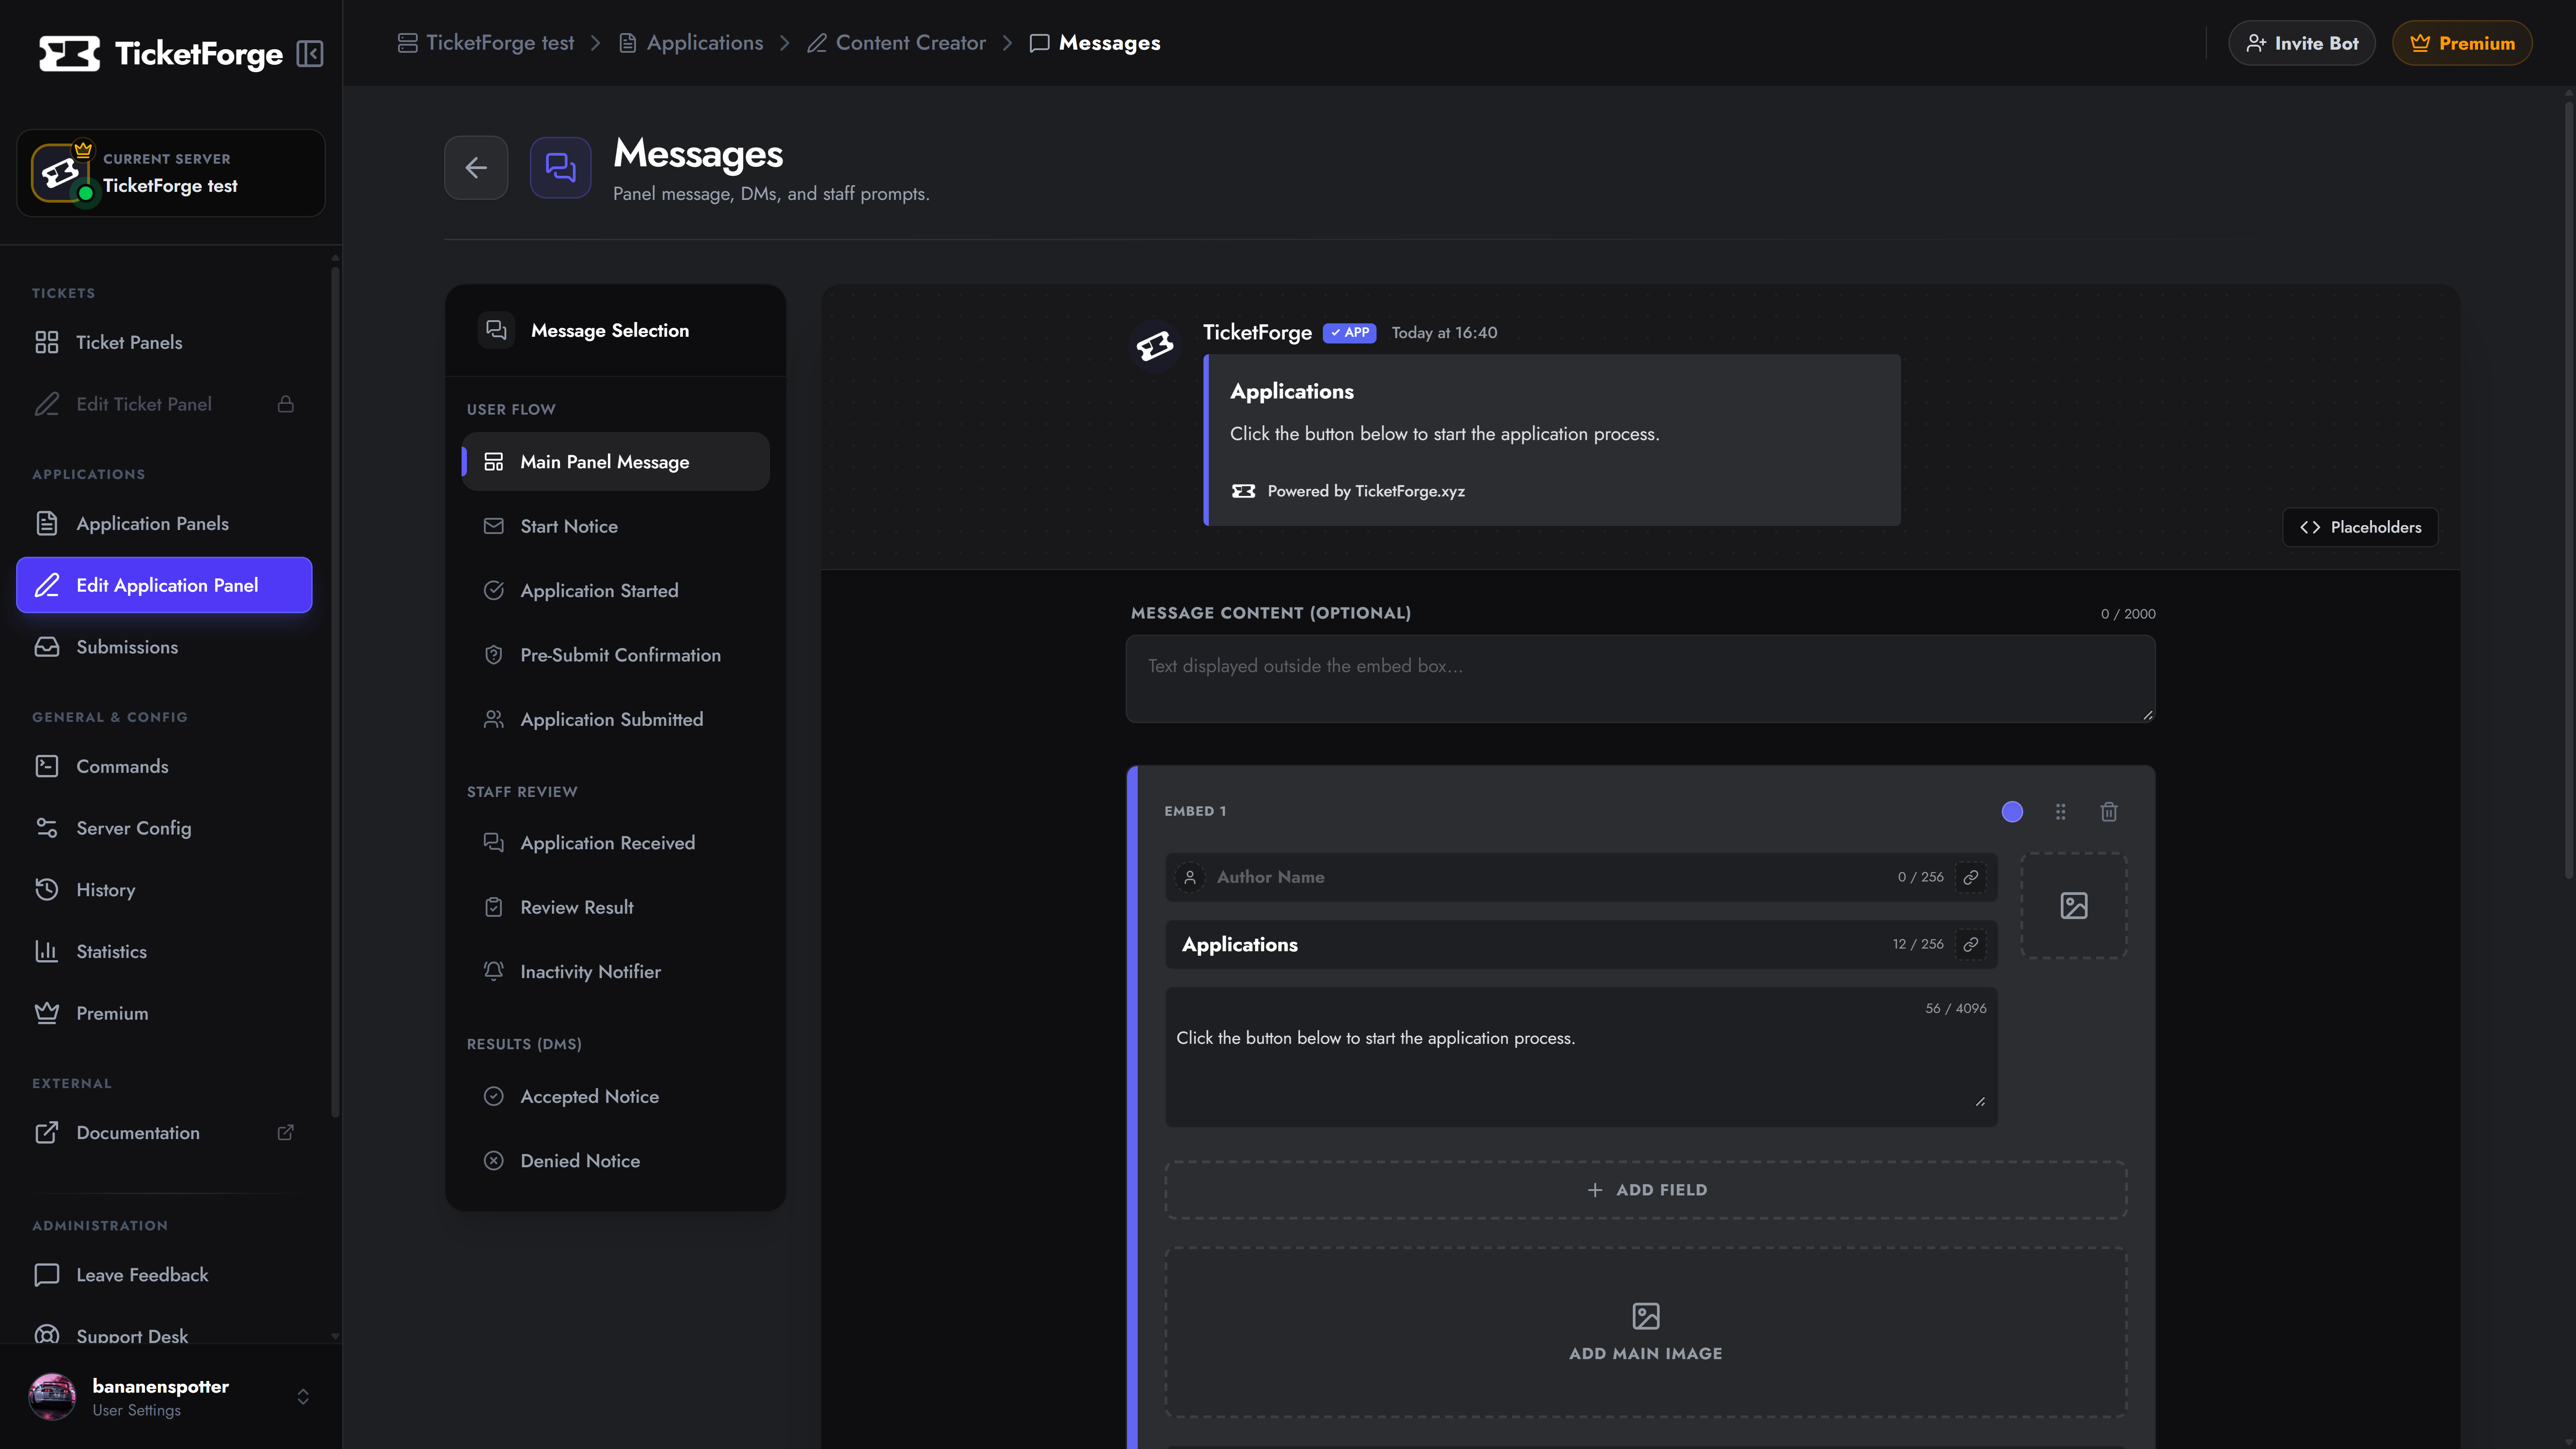
Task: Select Main Panel Message
Action: click(x=615, y=461)
